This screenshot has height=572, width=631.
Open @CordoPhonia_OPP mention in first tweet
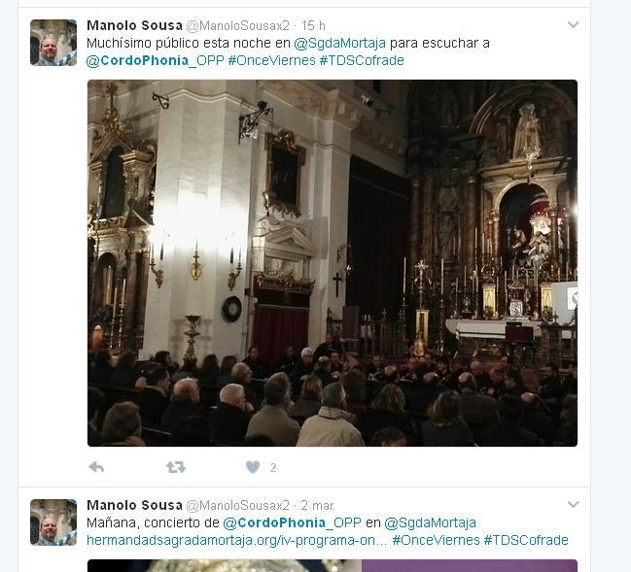pos(155,60)
